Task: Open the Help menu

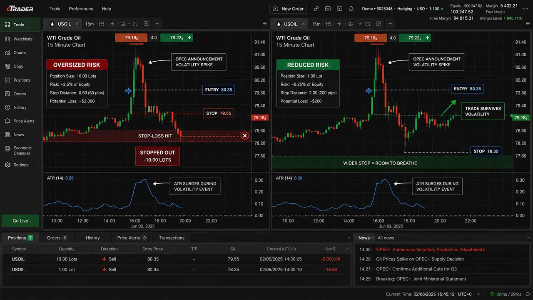Action: [x=106, y=9]
